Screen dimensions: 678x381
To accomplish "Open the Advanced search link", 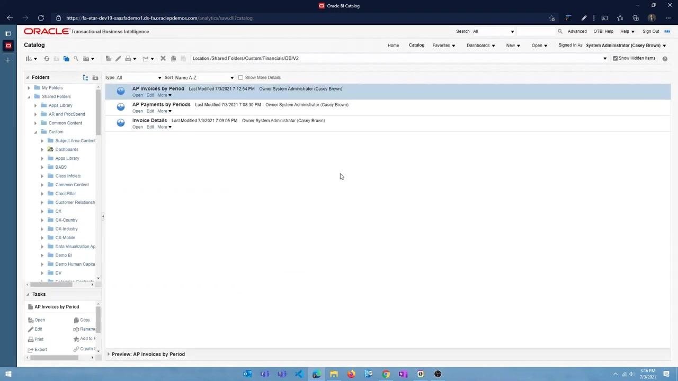I will pos(577,32).
